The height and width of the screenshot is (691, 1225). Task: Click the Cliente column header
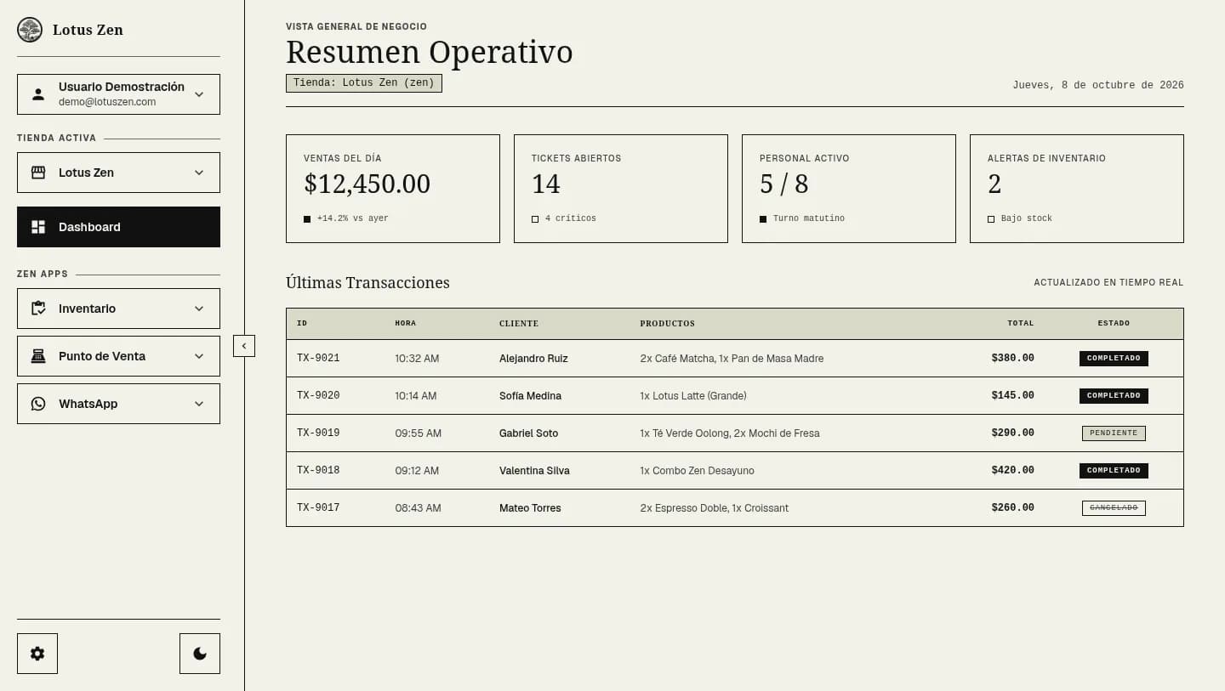pyautogui.click(x=519, y=324)
